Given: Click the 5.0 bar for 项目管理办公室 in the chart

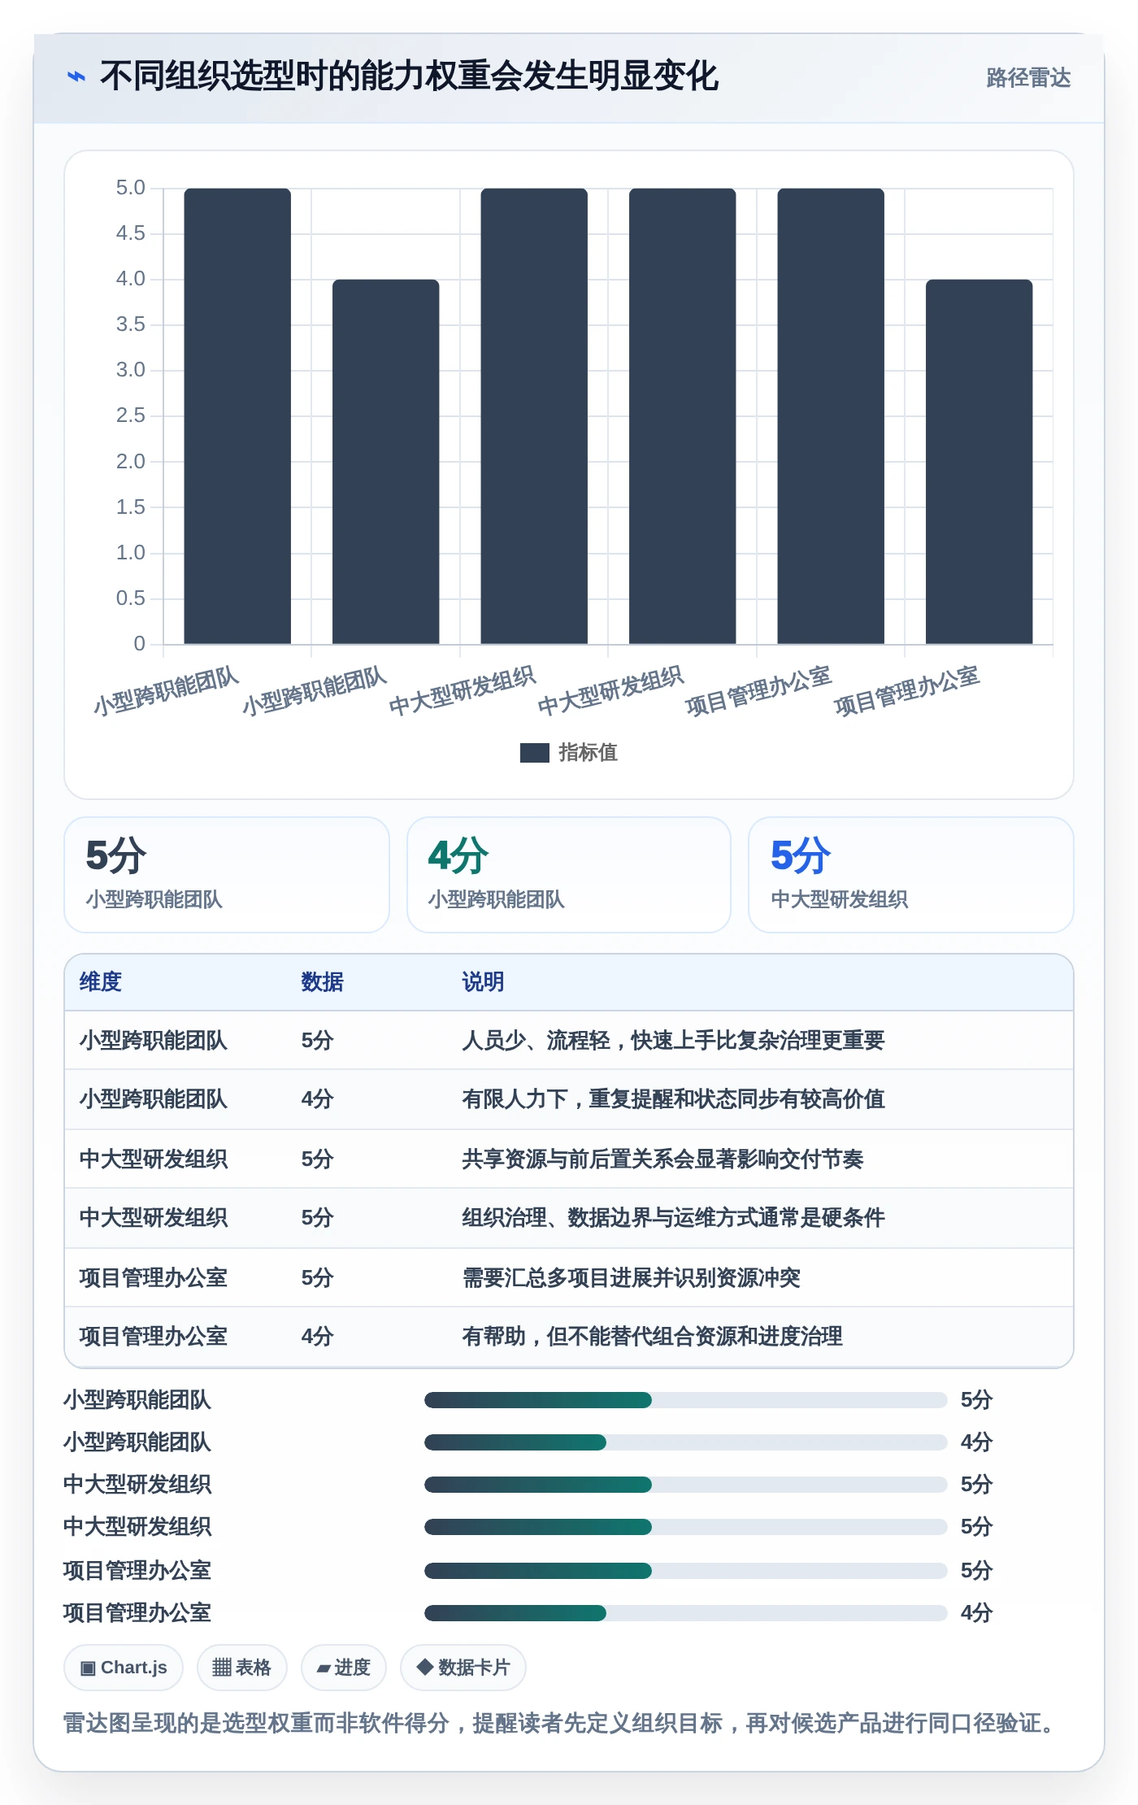Looking at the screenshot, I should click(x=831, y=416).
